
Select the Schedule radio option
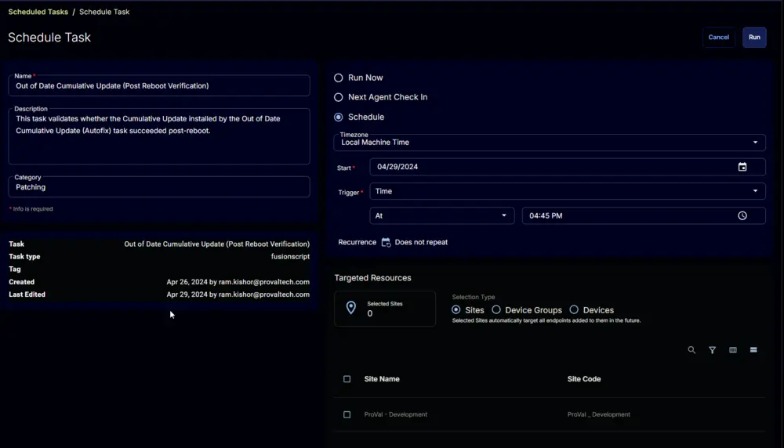[339, 117]
